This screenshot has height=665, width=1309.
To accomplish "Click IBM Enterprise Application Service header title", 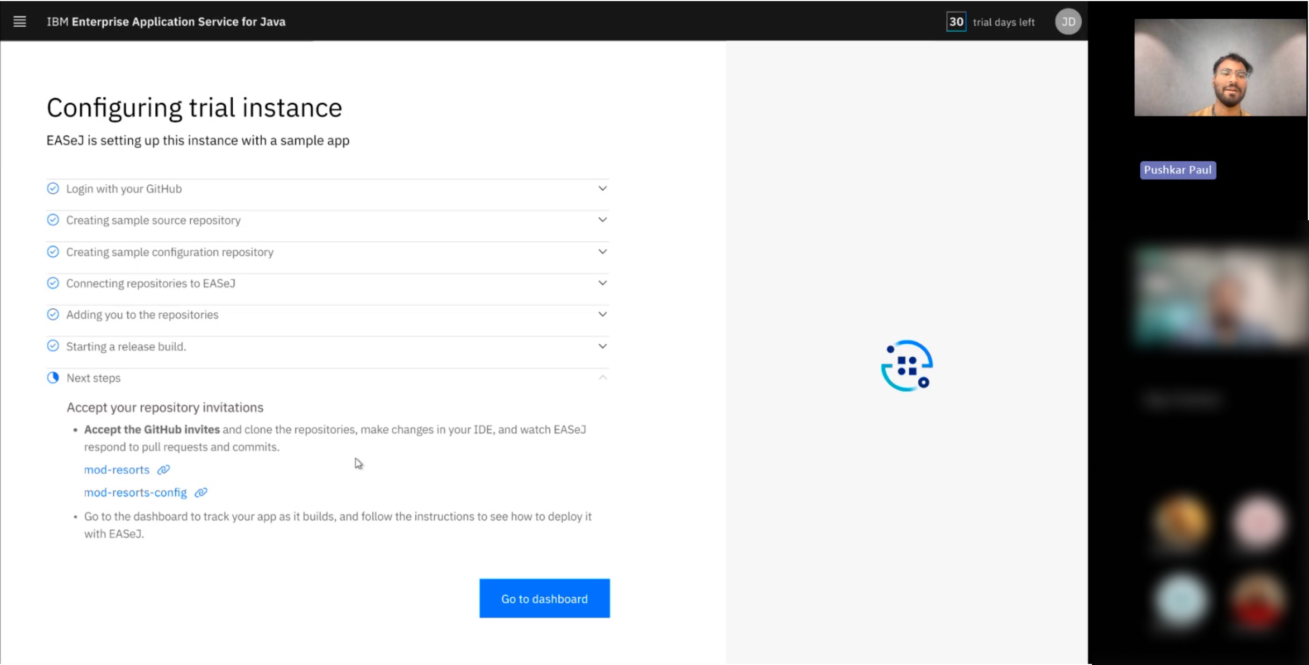I will pos(166,22).
